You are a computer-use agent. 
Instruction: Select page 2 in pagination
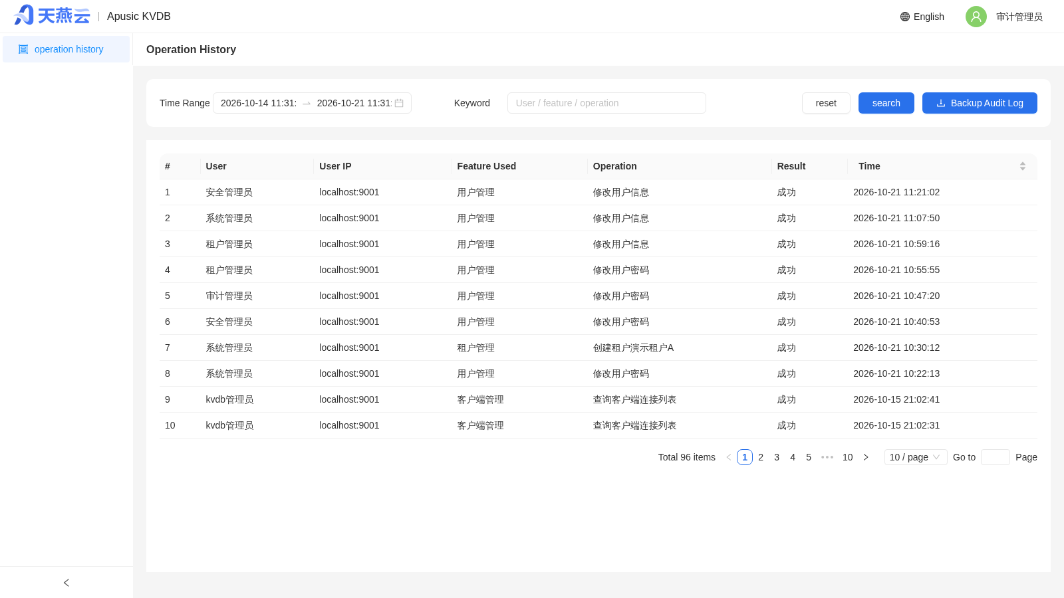click(x=761, y=457)
